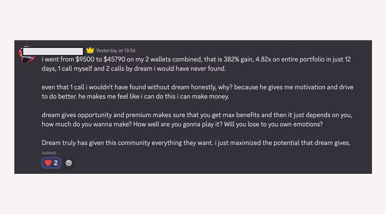Open the message author's profile avatar
The height and width of the screenshot is (214, 386).
coord(26,55)
